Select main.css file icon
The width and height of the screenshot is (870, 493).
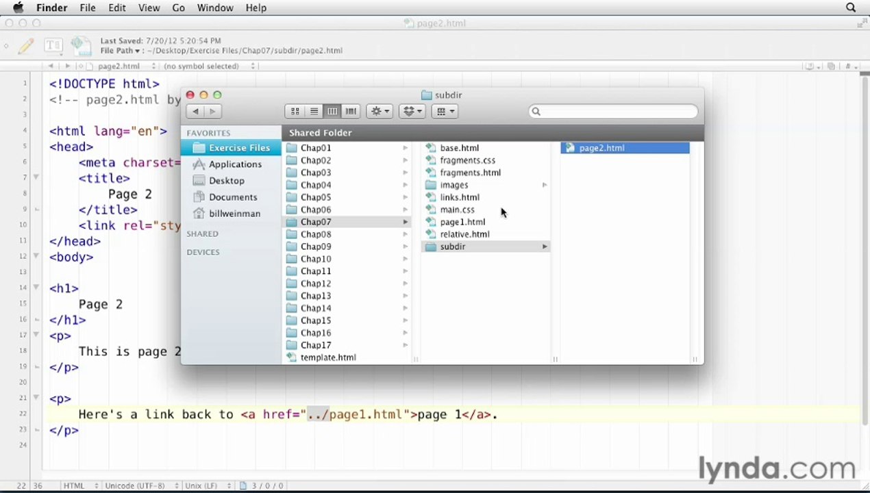click(431, 210)
